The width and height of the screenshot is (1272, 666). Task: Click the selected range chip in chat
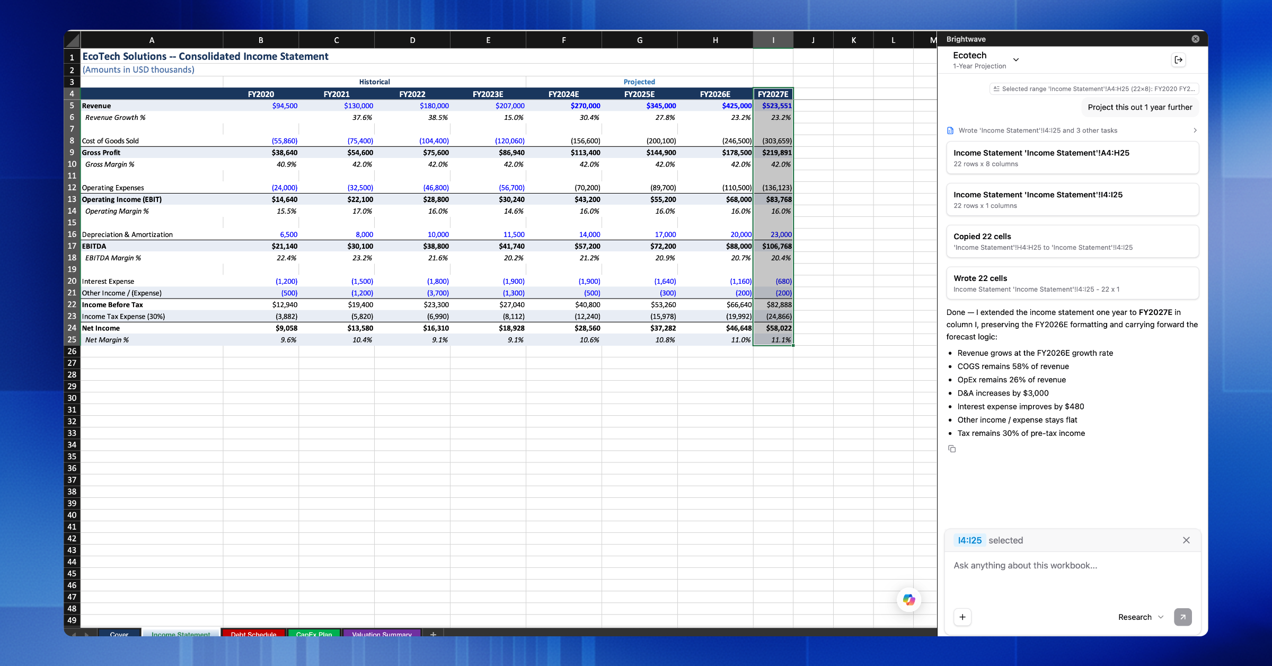[1094, 89]
